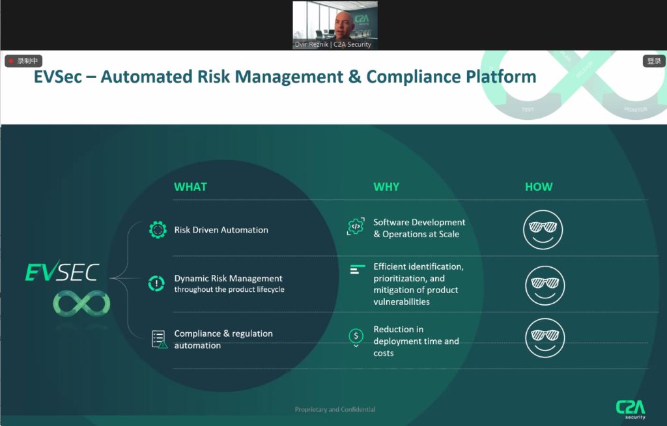
Task: Click the compliance checklist document icon
Action: (159, 339)
